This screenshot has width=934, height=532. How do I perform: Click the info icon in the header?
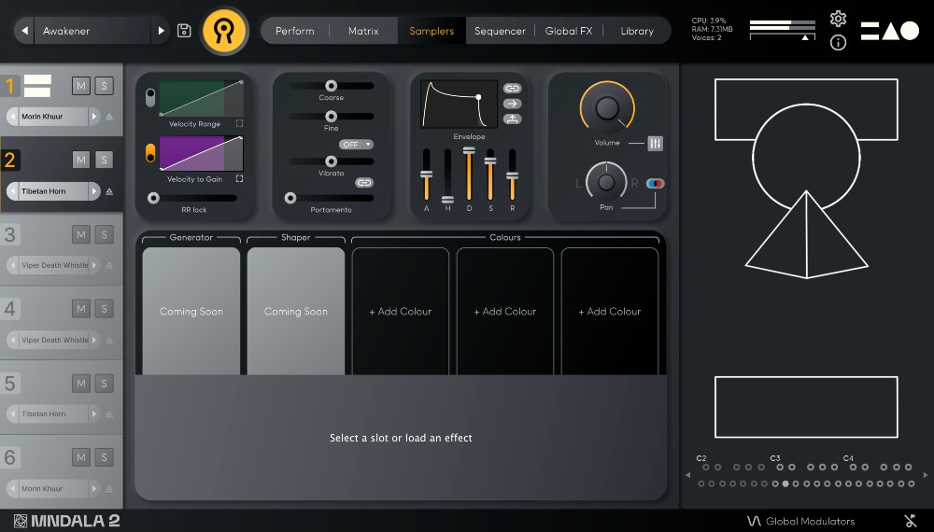(x=838, y=43)
